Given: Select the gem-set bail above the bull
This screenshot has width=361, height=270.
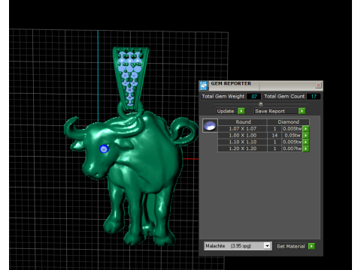Looking at the screenshot, I should 131,79.
